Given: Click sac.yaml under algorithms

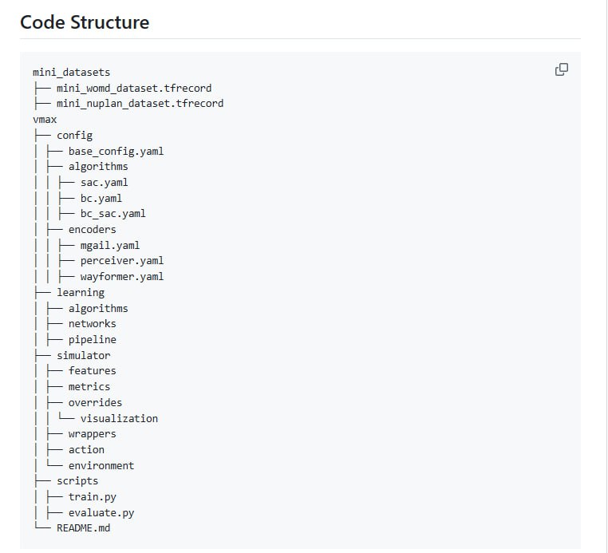Looking at the screenshot, I should tap(104, 182).
